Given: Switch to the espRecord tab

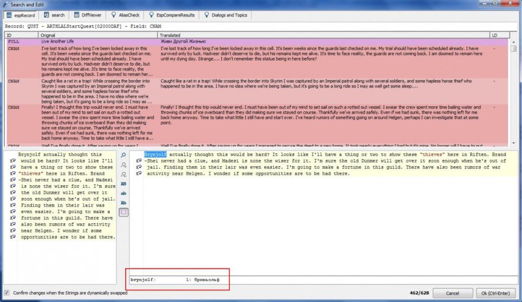Looking at the screenshot, I should coord(21,15).
